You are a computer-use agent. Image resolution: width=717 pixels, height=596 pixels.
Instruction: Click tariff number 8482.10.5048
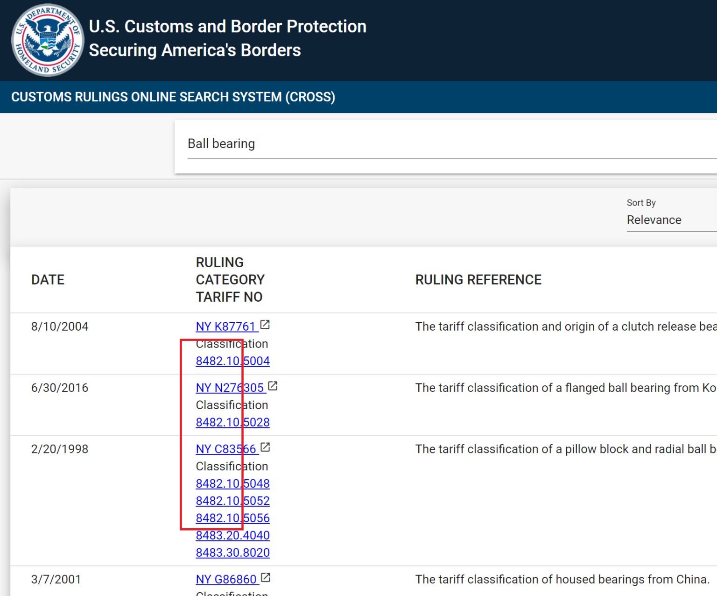click(x=232, y=483)
